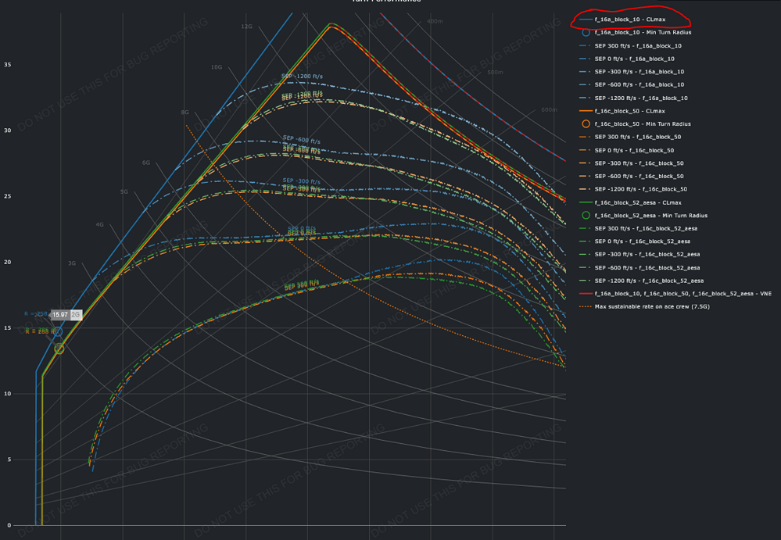The image size is (781, 540).
Task: Click the 5G load factor label
Action: click(124, 191)
